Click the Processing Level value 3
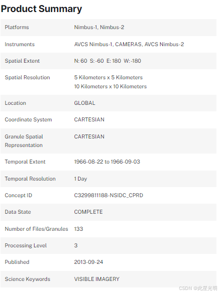The height and width of the screenshot is (294, 219). pos(75,245)
